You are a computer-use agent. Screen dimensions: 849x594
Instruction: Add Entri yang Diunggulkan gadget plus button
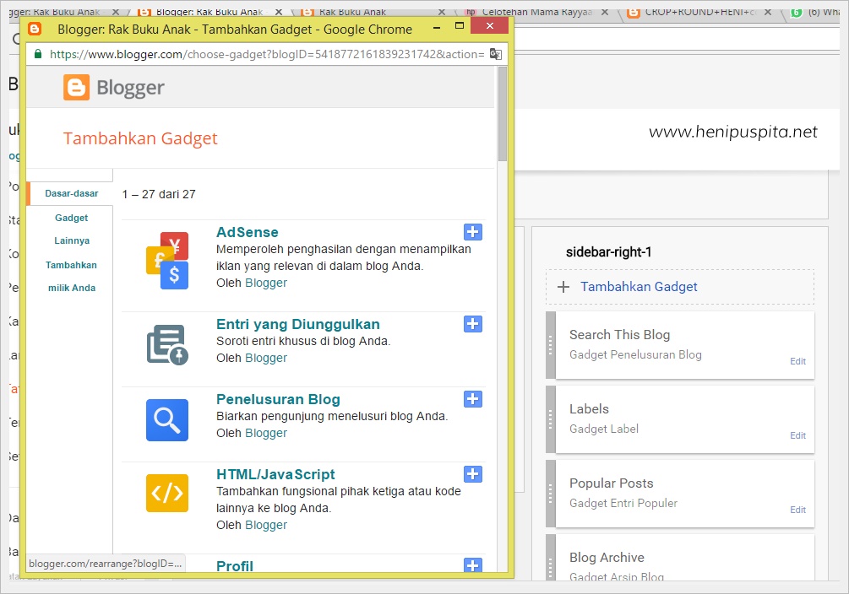tap(473, 324)
